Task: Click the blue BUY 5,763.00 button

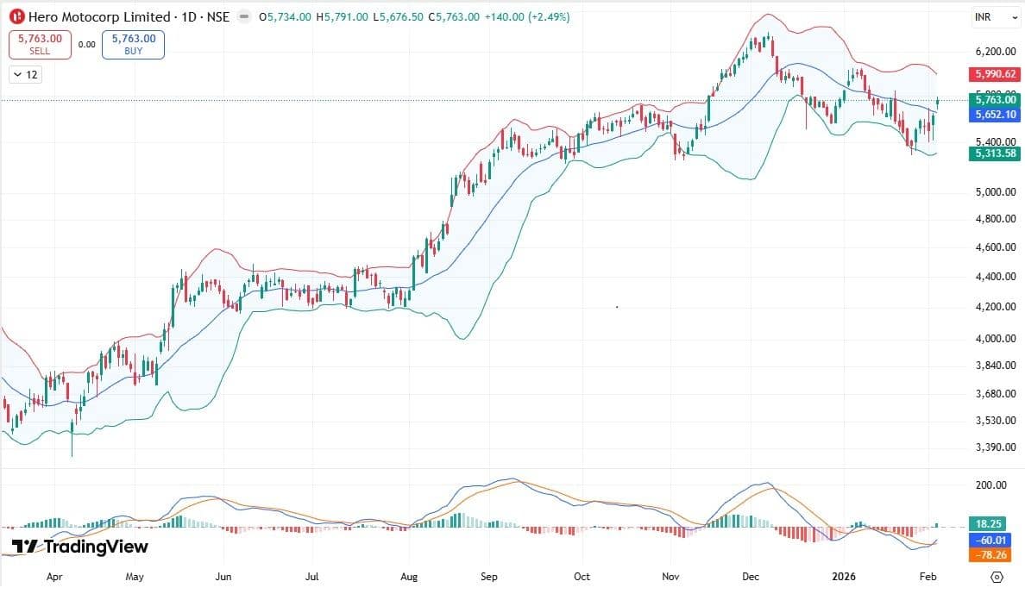Action: 134,45
